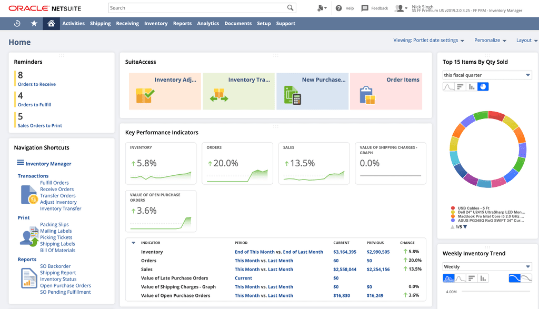Click the Inventory Manager hamburger icon
The width and height of the screenshot is (539, 309).
21,163
